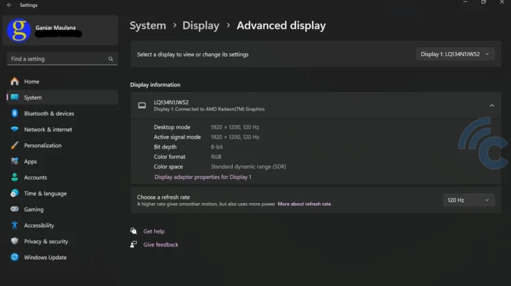Open the 120 Hz refresh rate dropdown
Image resolution: width=511 pixels, height=286 pixels.
pyautogui.click(x=469, y=200)
